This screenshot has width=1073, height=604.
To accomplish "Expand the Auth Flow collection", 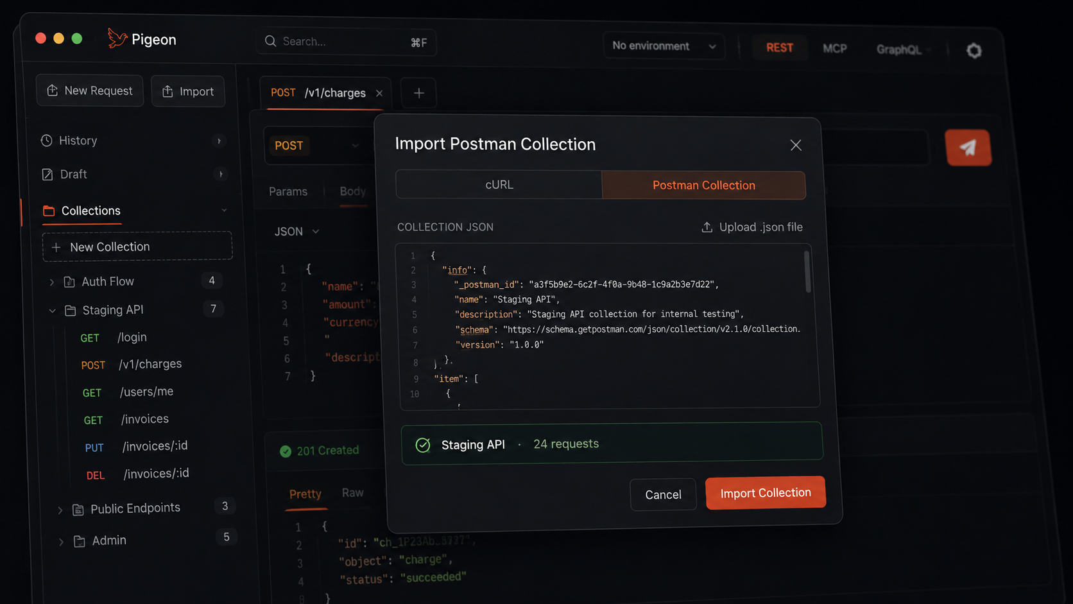I will click(51, 282).
